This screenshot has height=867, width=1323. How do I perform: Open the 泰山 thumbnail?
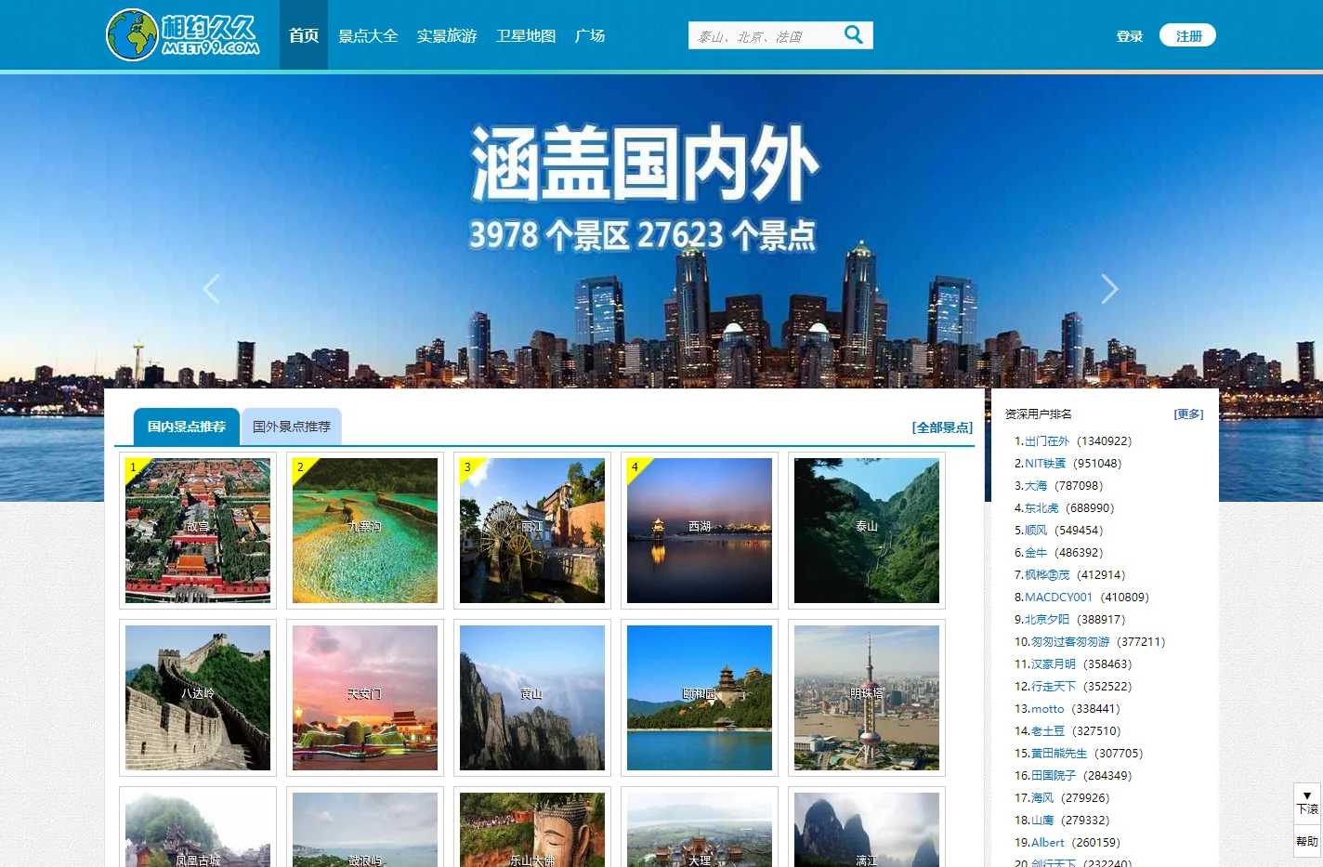click(x=867, y=531)
